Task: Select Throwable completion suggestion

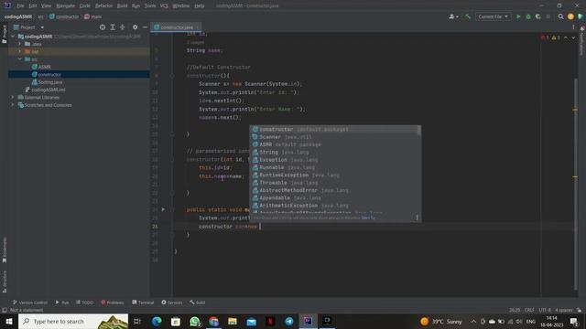Action: tap(334, 183)
